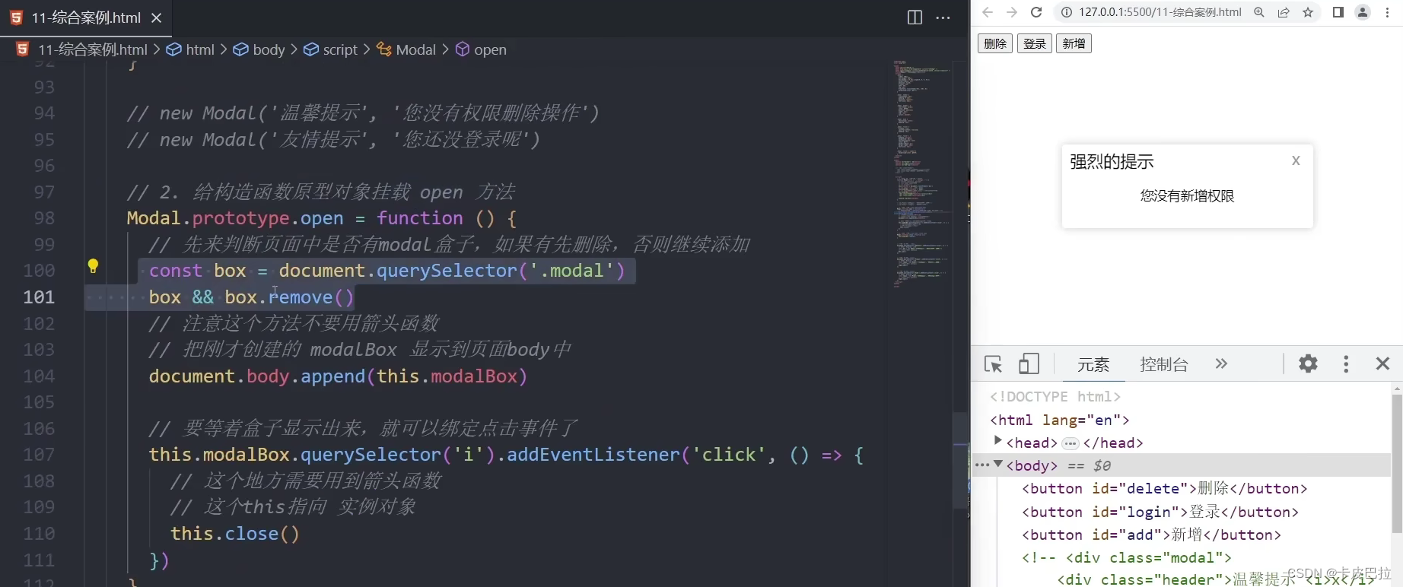1403x587 pixels.
Task: Open the DevTools customize three-dot menu
Action: pos(1346,363)
